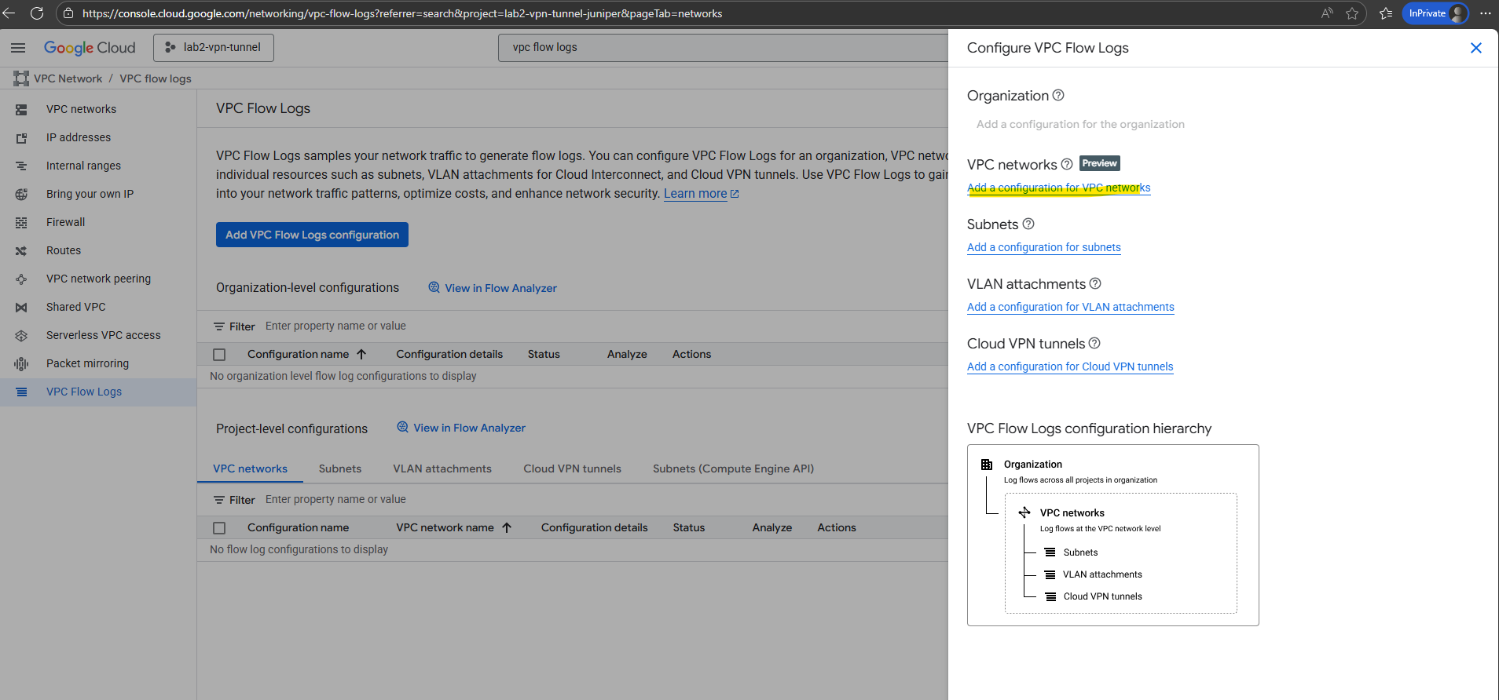Click the browser address bar URL
1499x700 pixels.
click(402, 13)
